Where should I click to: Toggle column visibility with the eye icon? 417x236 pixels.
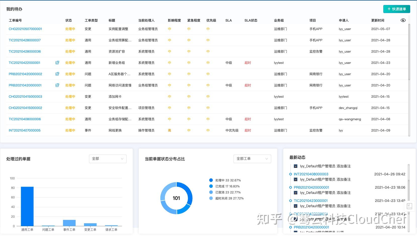coord(403,20)
